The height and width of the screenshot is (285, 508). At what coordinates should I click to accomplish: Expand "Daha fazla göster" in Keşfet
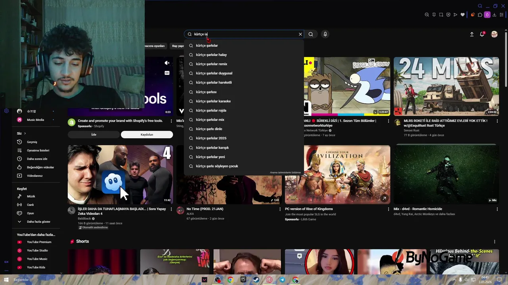(x=38, y=222)
